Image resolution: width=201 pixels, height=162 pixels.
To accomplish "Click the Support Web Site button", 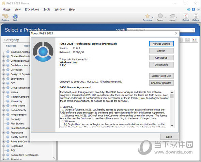I will (x=161, y=76).
